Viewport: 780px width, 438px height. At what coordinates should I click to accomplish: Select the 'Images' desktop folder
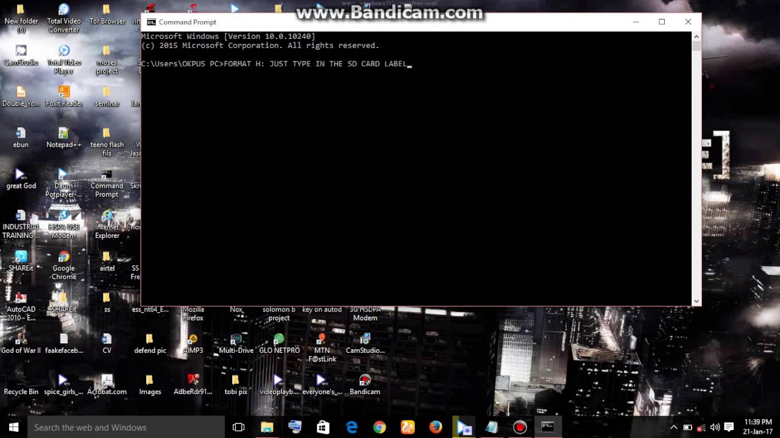pyautogui.click(x=150, y=385)
